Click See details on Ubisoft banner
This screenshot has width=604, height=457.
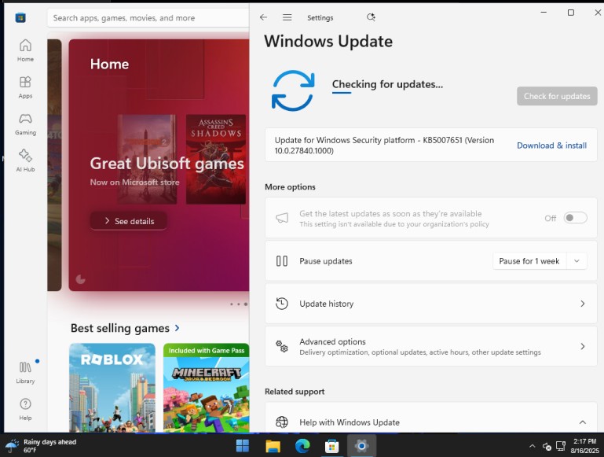129,221
